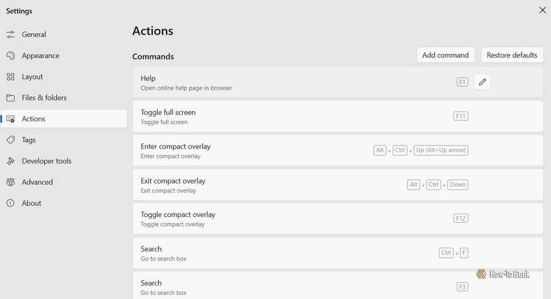Click the Files & folders folder icon
551x299 pixels.
pyautogui.click(x=11, y=97)
